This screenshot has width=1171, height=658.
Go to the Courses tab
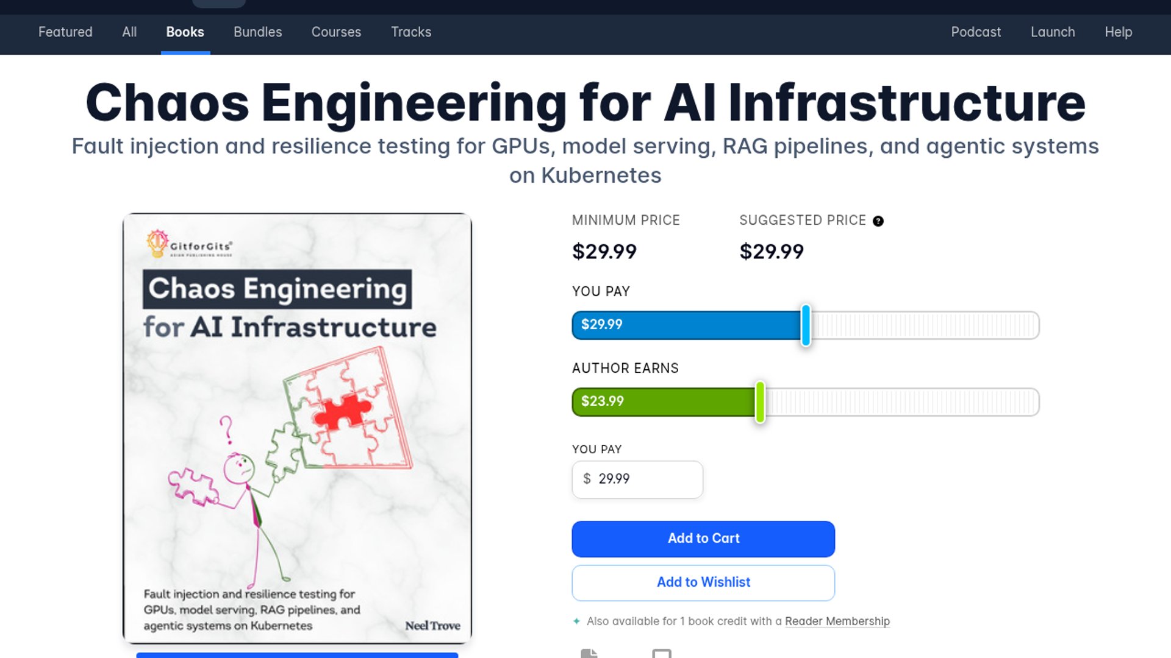point(336,32)
